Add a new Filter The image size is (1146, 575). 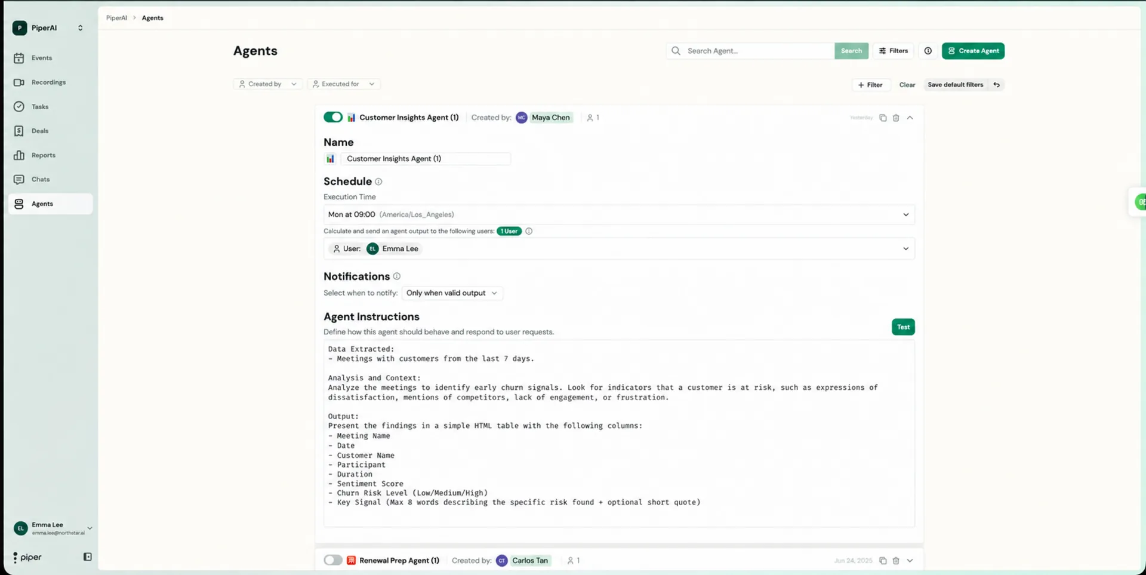point(870,85)
